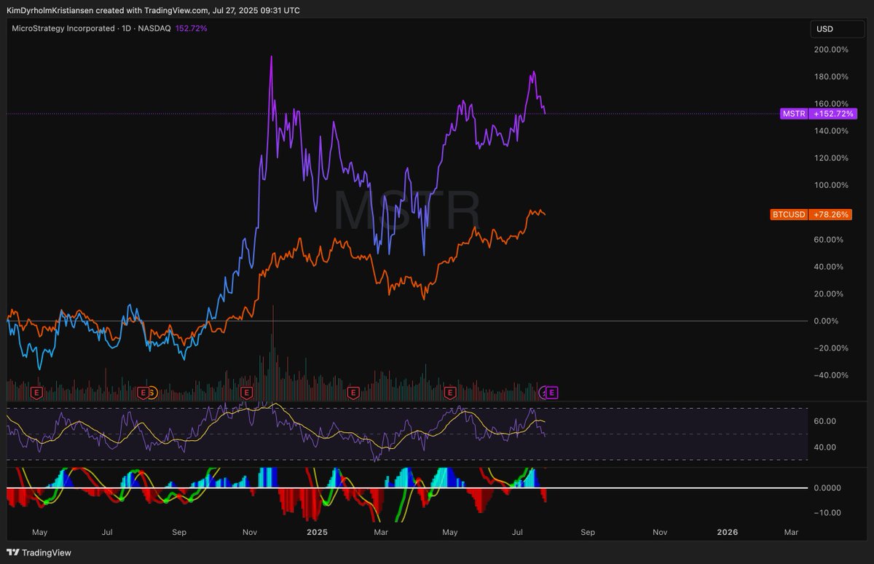The height and width of the screenshot is (564, 874).
Task: Click the orange BTCUSD price label
Action: click(790, 215)
